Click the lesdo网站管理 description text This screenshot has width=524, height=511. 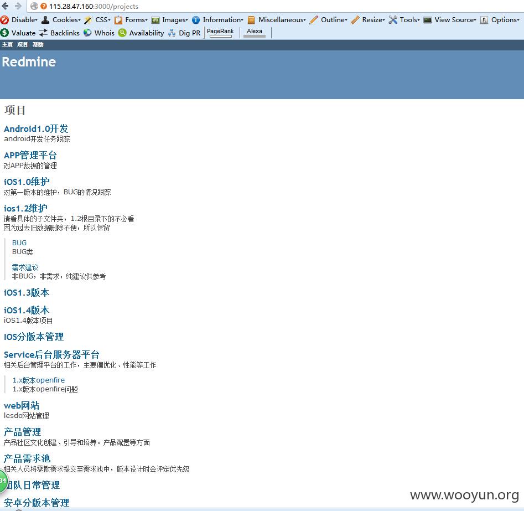27,416
